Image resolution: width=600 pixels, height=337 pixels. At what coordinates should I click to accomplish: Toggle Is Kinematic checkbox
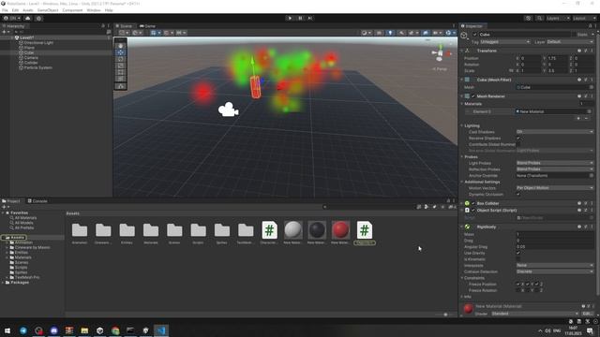[x=518, y=259]
